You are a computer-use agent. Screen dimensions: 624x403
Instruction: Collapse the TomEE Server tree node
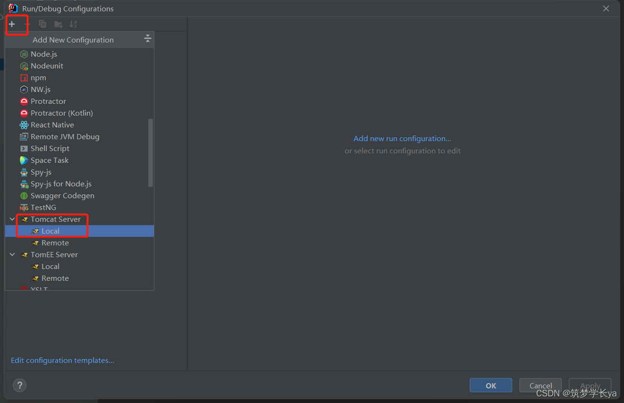[x=12, y=254]
